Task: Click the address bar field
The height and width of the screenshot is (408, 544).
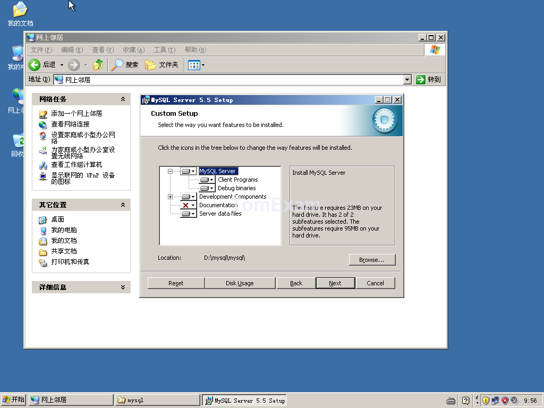Action: [x=229, y=80]
